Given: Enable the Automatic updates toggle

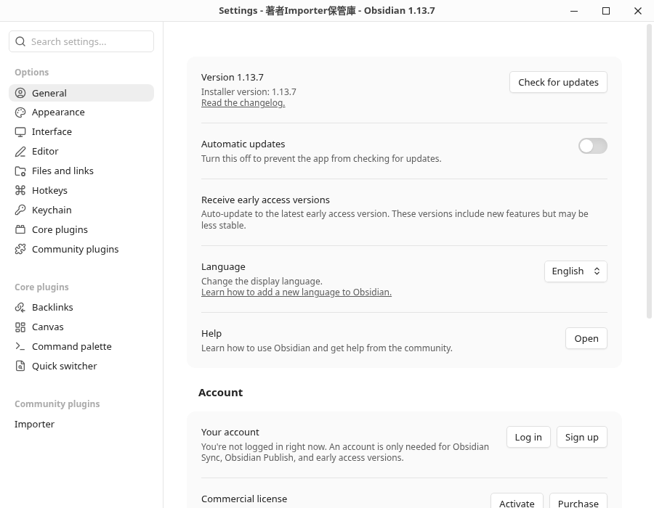Looking at the screenshot, I should click(x=592, y=146).
